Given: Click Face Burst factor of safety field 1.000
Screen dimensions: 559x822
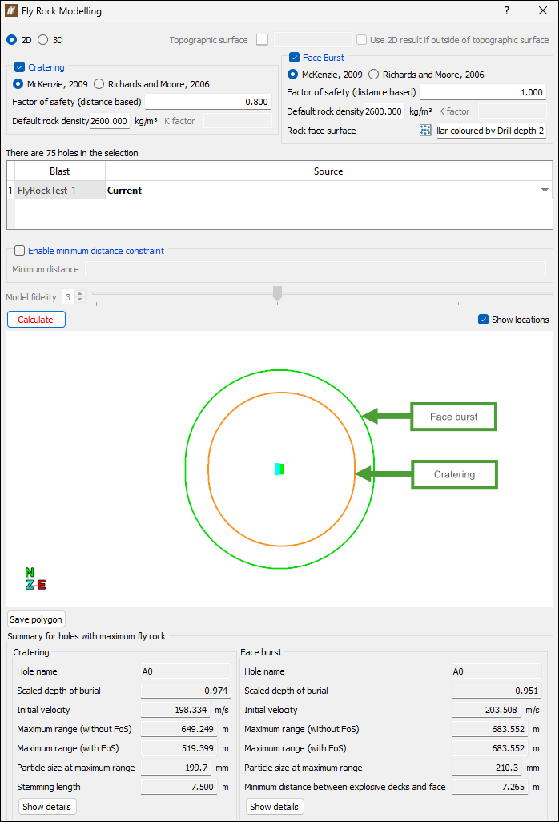Looking at the screenshot, I should tap(482, 92).
